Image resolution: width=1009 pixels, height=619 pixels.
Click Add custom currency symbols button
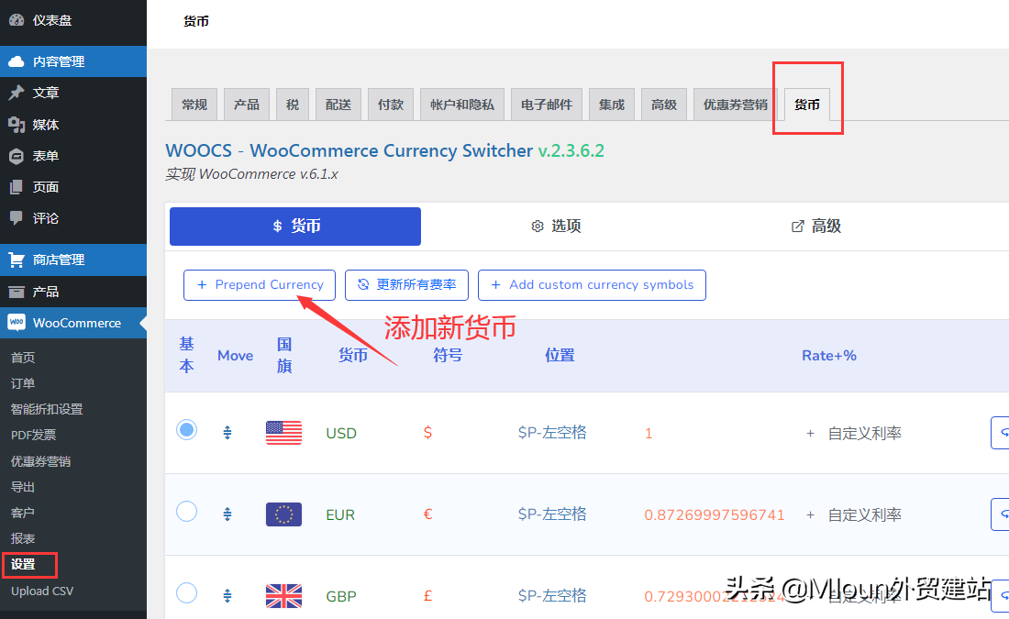pyautogui.click(x=592, y=285)
